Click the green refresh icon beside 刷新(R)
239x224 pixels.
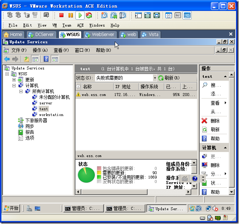pos(161,78)
